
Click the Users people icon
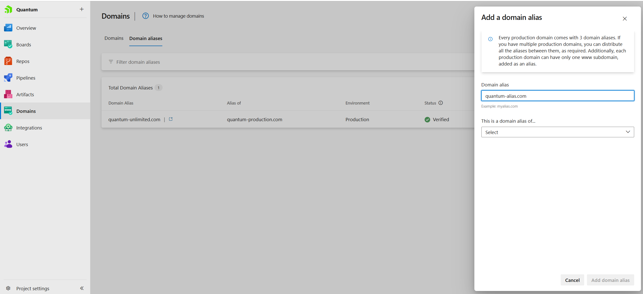[8, 144]
